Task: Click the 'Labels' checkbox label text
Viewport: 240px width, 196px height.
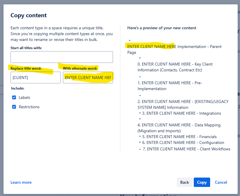Action: point(24,97)
